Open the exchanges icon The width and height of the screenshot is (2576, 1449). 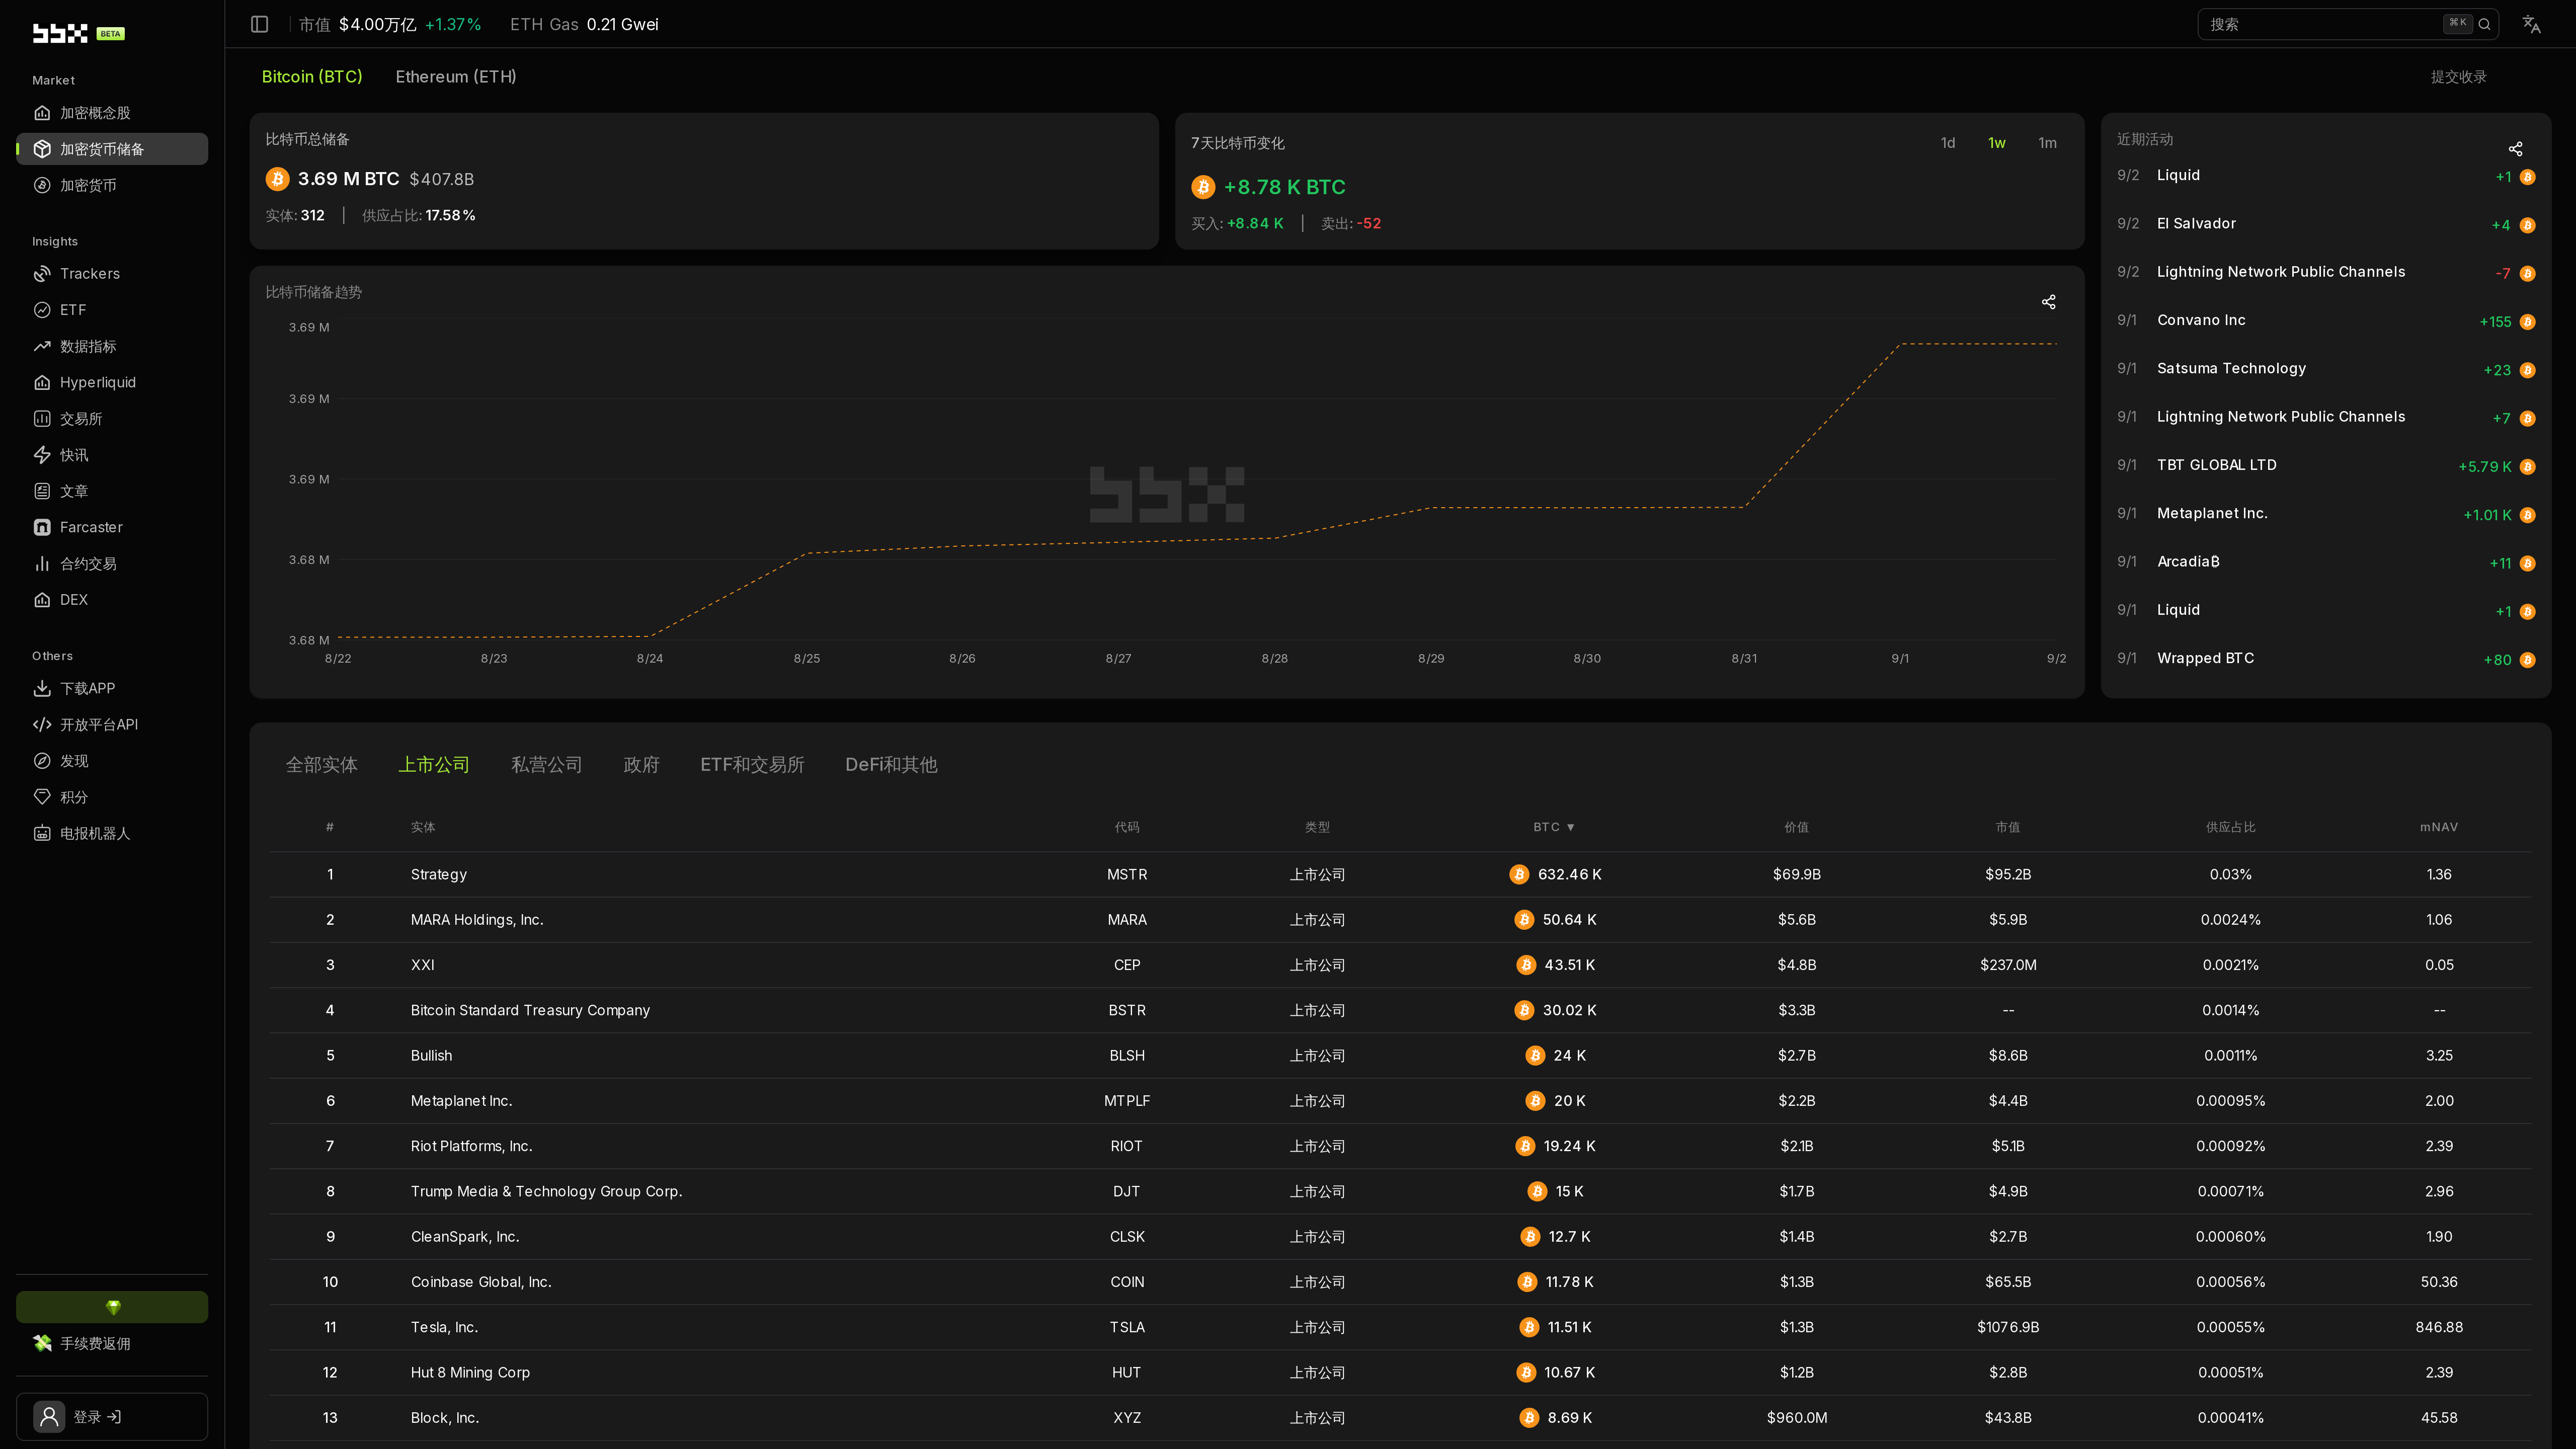point(42,419)
